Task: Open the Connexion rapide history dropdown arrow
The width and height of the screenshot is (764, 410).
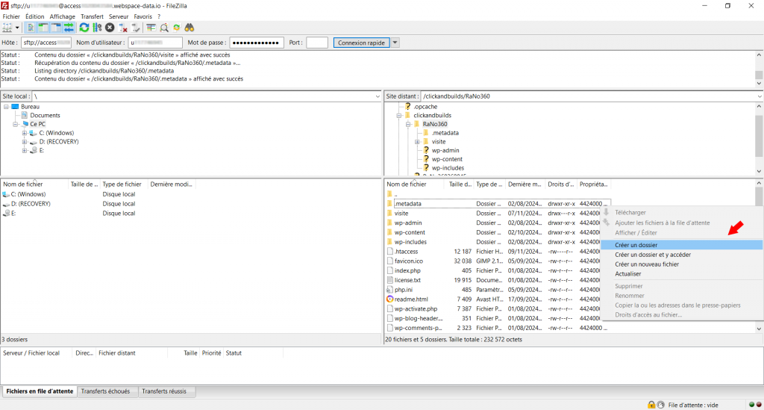Action: coord(395,43)
